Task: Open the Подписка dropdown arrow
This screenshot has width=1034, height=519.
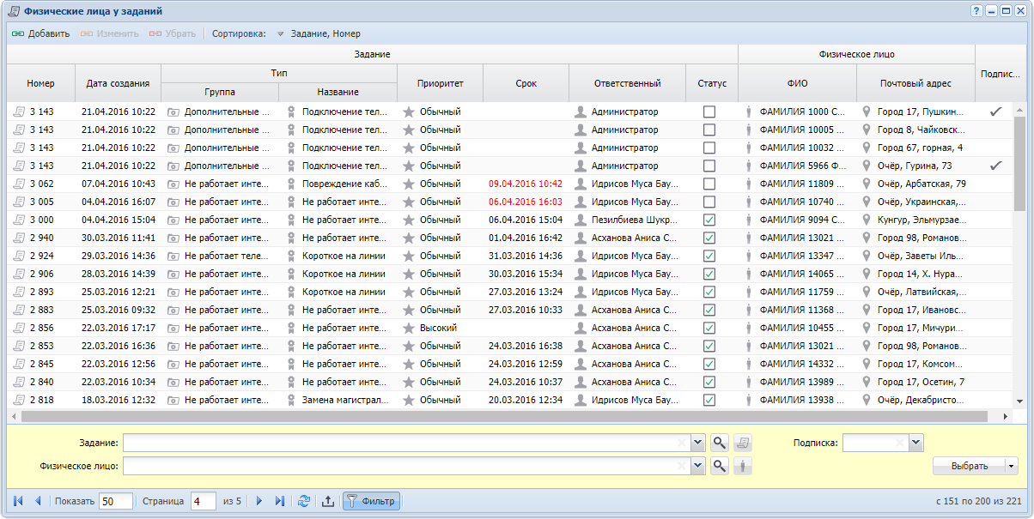Action: coord(915,443)
